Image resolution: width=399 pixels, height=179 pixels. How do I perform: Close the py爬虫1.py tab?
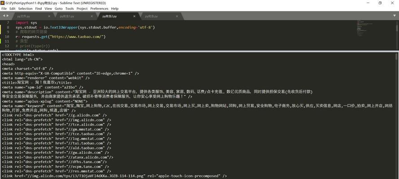coord(92,16)
